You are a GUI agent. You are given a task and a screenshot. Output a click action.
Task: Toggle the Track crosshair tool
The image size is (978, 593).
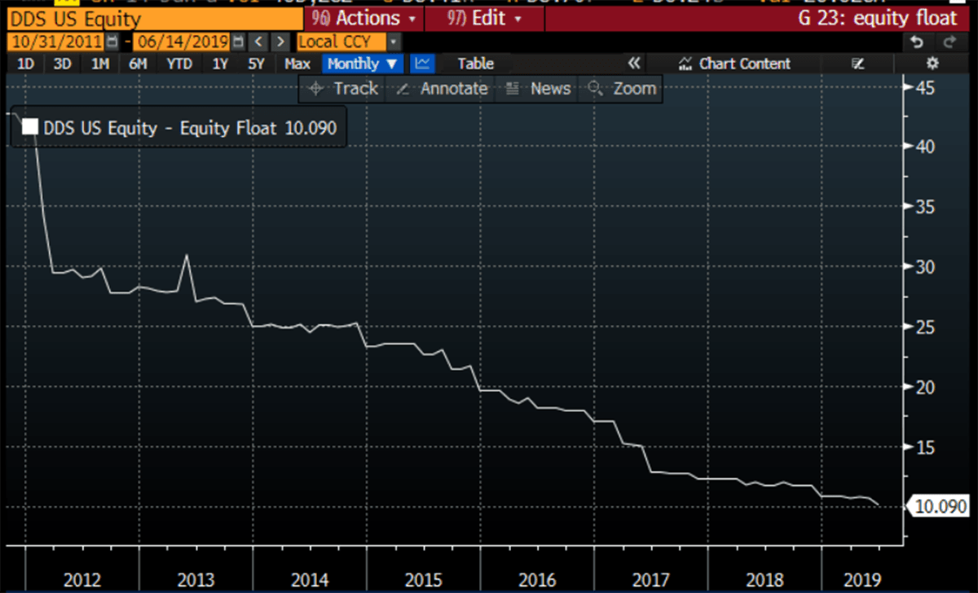(345, 89)
